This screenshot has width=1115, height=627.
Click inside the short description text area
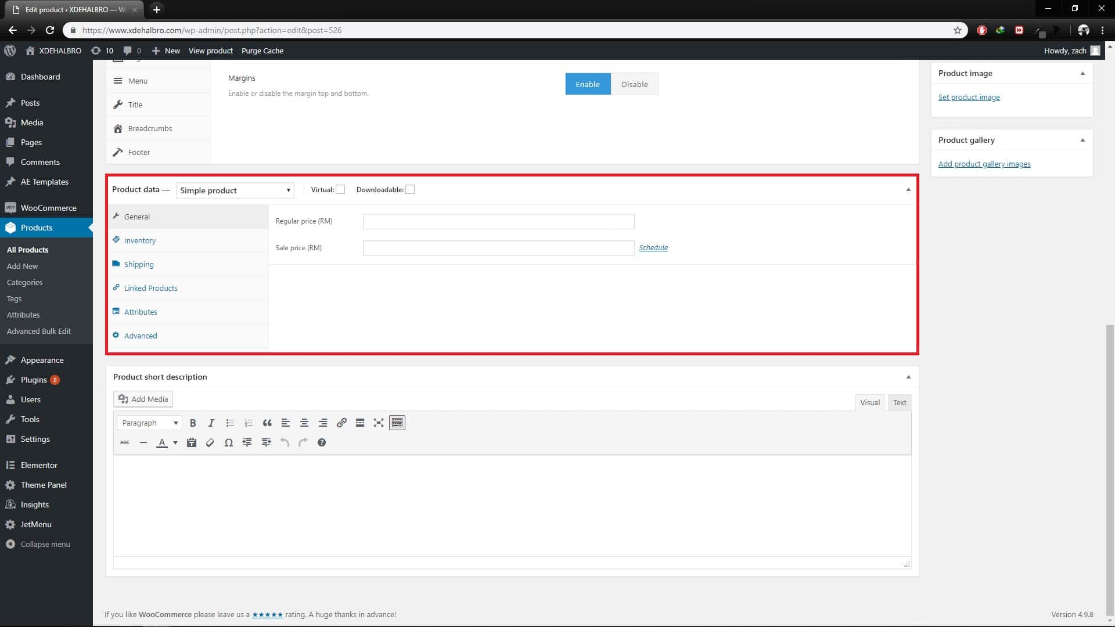[x=512, y=506]
